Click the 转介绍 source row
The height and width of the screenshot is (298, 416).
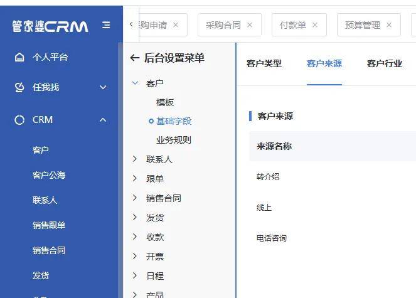[268, 177]
